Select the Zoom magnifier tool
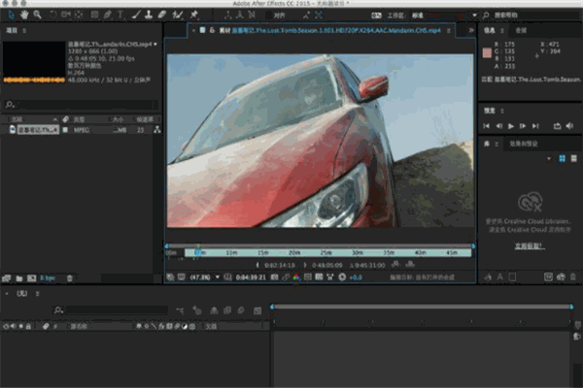 [x=37, y=15]
